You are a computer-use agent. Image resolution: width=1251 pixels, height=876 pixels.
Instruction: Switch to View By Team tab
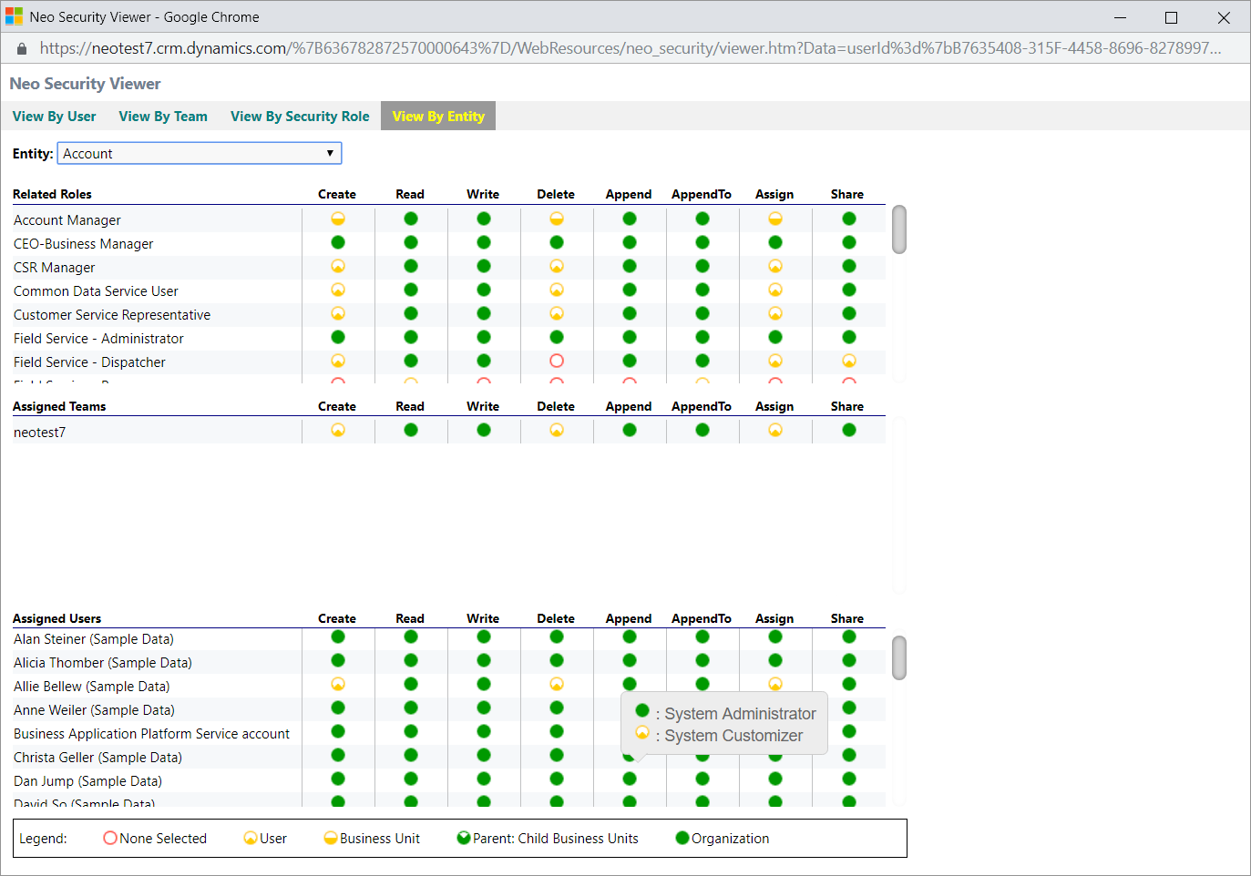pyautogui.click(x=163, y=117)
